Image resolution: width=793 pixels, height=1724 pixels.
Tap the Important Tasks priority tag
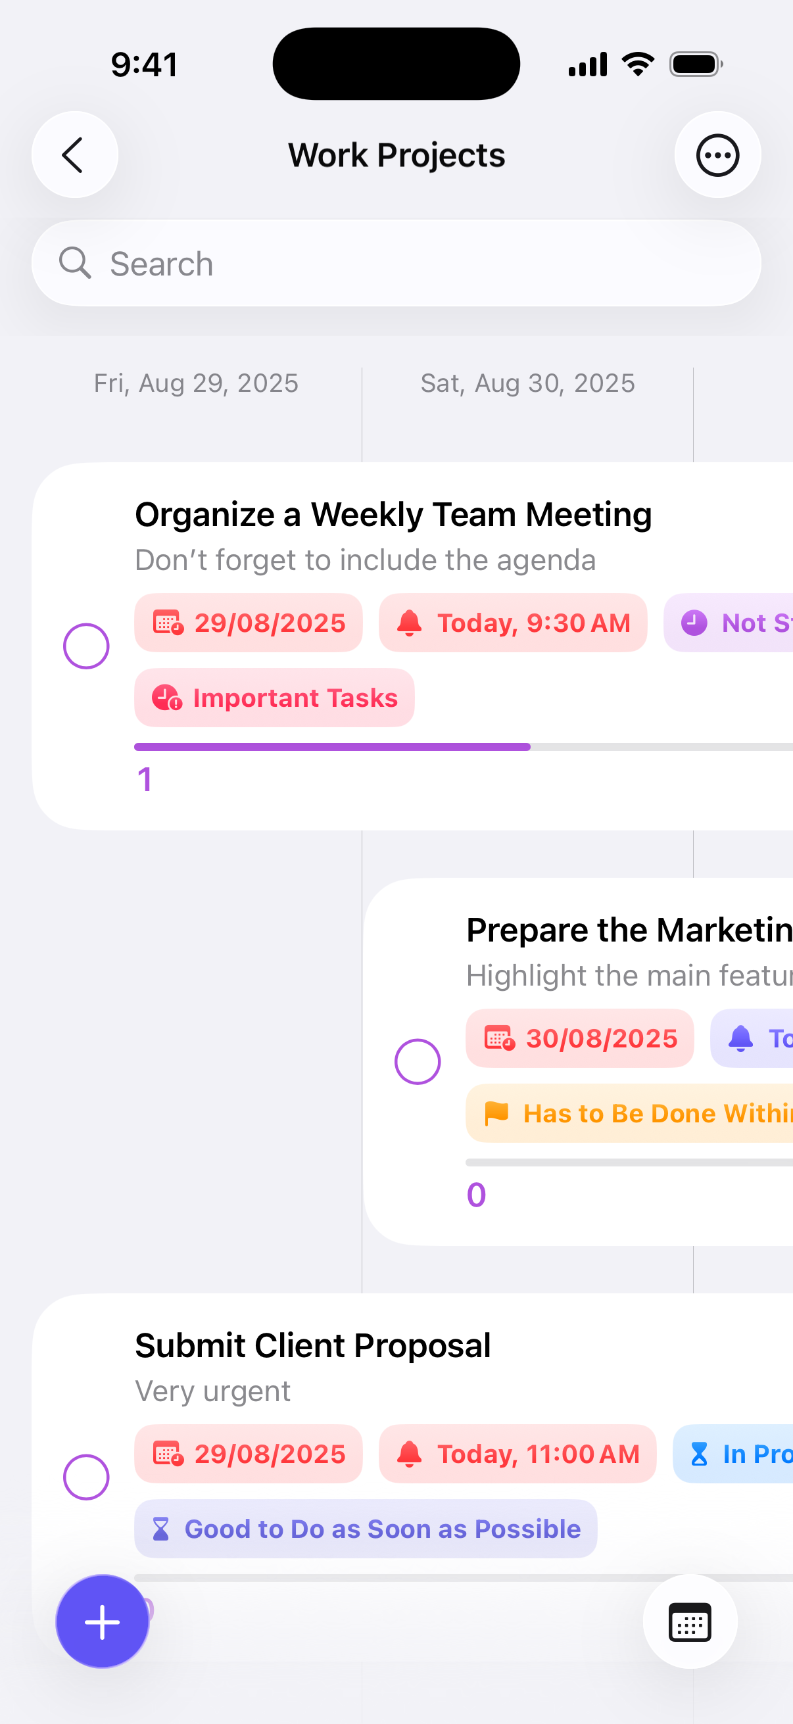(x=274, y=698)
